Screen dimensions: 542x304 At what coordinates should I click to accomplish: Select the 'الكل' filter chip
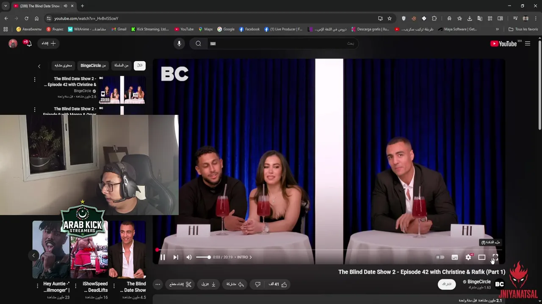coord(140,65)
